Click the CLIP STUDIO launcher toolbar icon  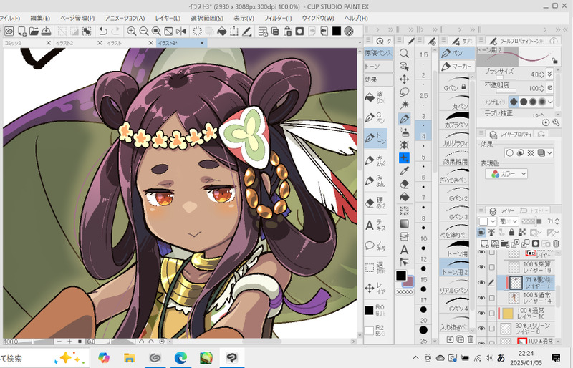9,32
